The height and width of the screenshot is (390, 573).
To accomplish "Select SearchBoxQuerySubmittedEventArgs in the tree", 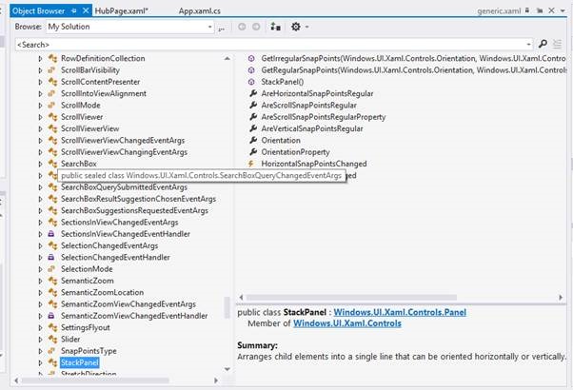I will 125,187.
